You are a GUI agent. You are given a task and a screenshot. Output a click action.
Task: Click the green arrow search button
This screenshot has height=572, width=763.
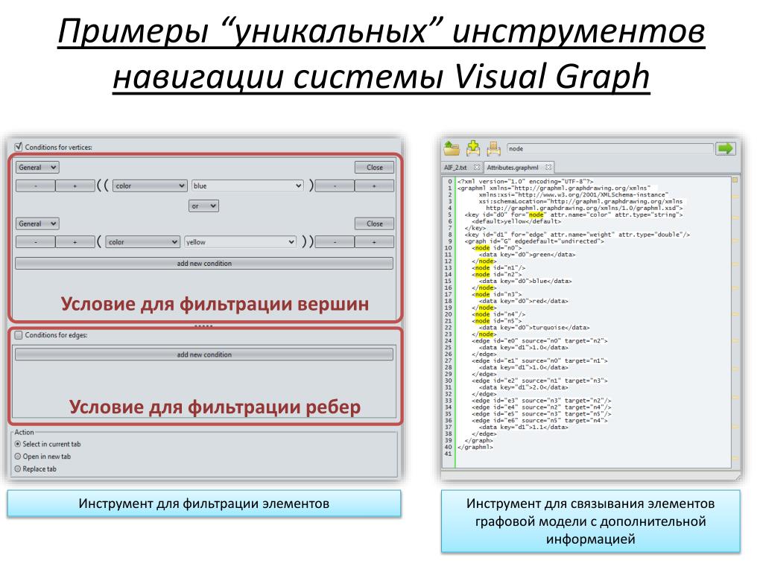[725, 148]
